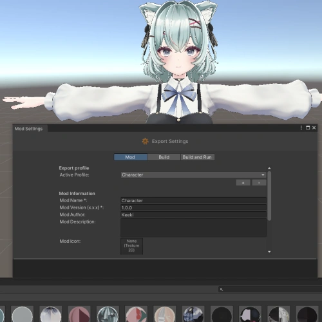Select the pink material with red accents

point(136,314)
